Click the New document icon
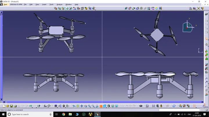This screenshot has height=117, width=209. (x=4, y=106)
